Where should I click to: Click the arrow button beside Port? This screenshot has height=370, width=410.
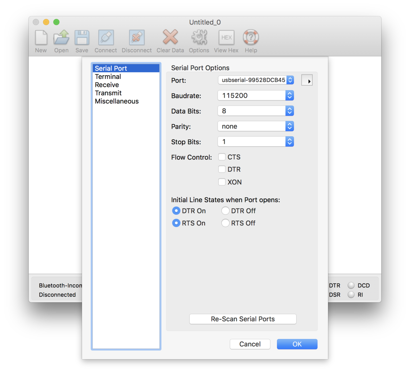tap(307, 81)
